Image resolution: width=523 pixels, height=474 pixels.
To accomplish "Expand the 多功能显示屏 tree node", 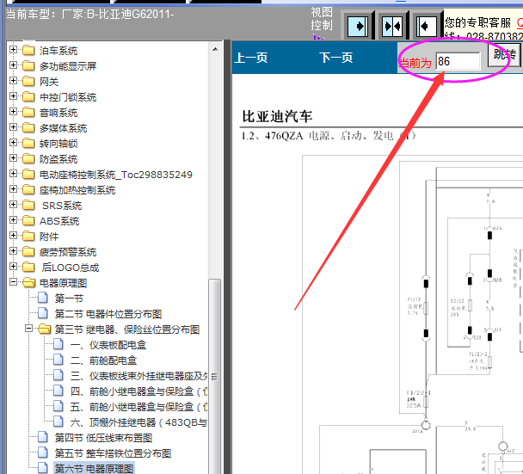I will coord(13,65).
